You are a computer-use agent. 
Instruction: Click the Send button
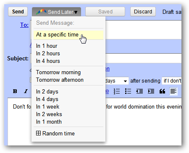coord(18,12)
